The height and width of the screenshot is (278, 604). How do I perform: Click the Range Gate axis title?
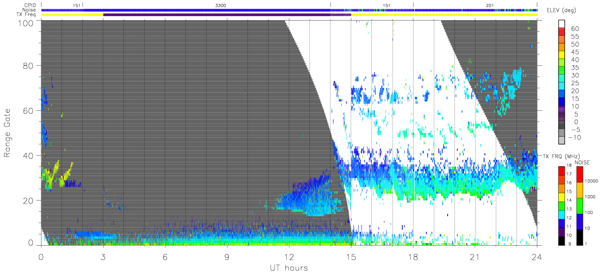tap(8, 133)
